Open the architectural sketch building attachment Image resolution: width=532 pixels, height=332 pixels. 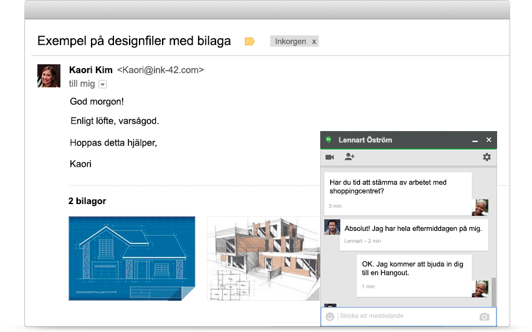pyautogui.click(x=264, y=258)
